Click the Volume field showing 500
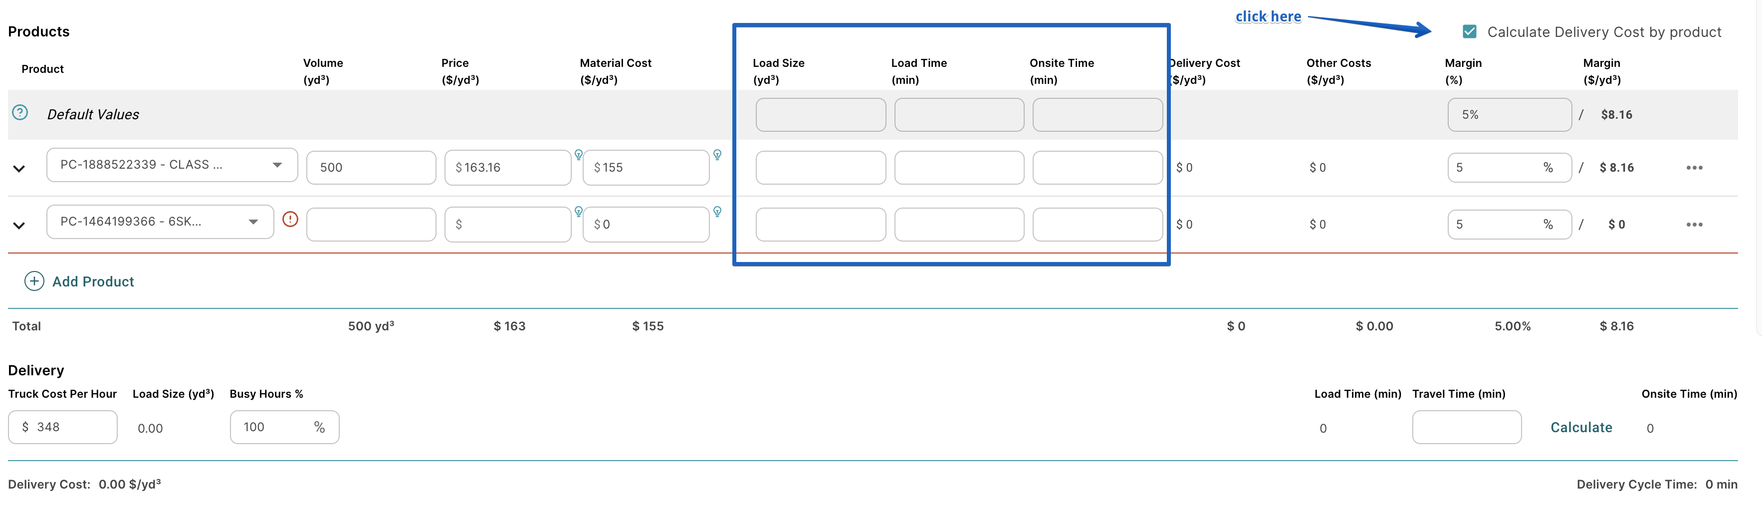Image resolution: width=1762 pixels, height=521 pixels. click(371, 168)
